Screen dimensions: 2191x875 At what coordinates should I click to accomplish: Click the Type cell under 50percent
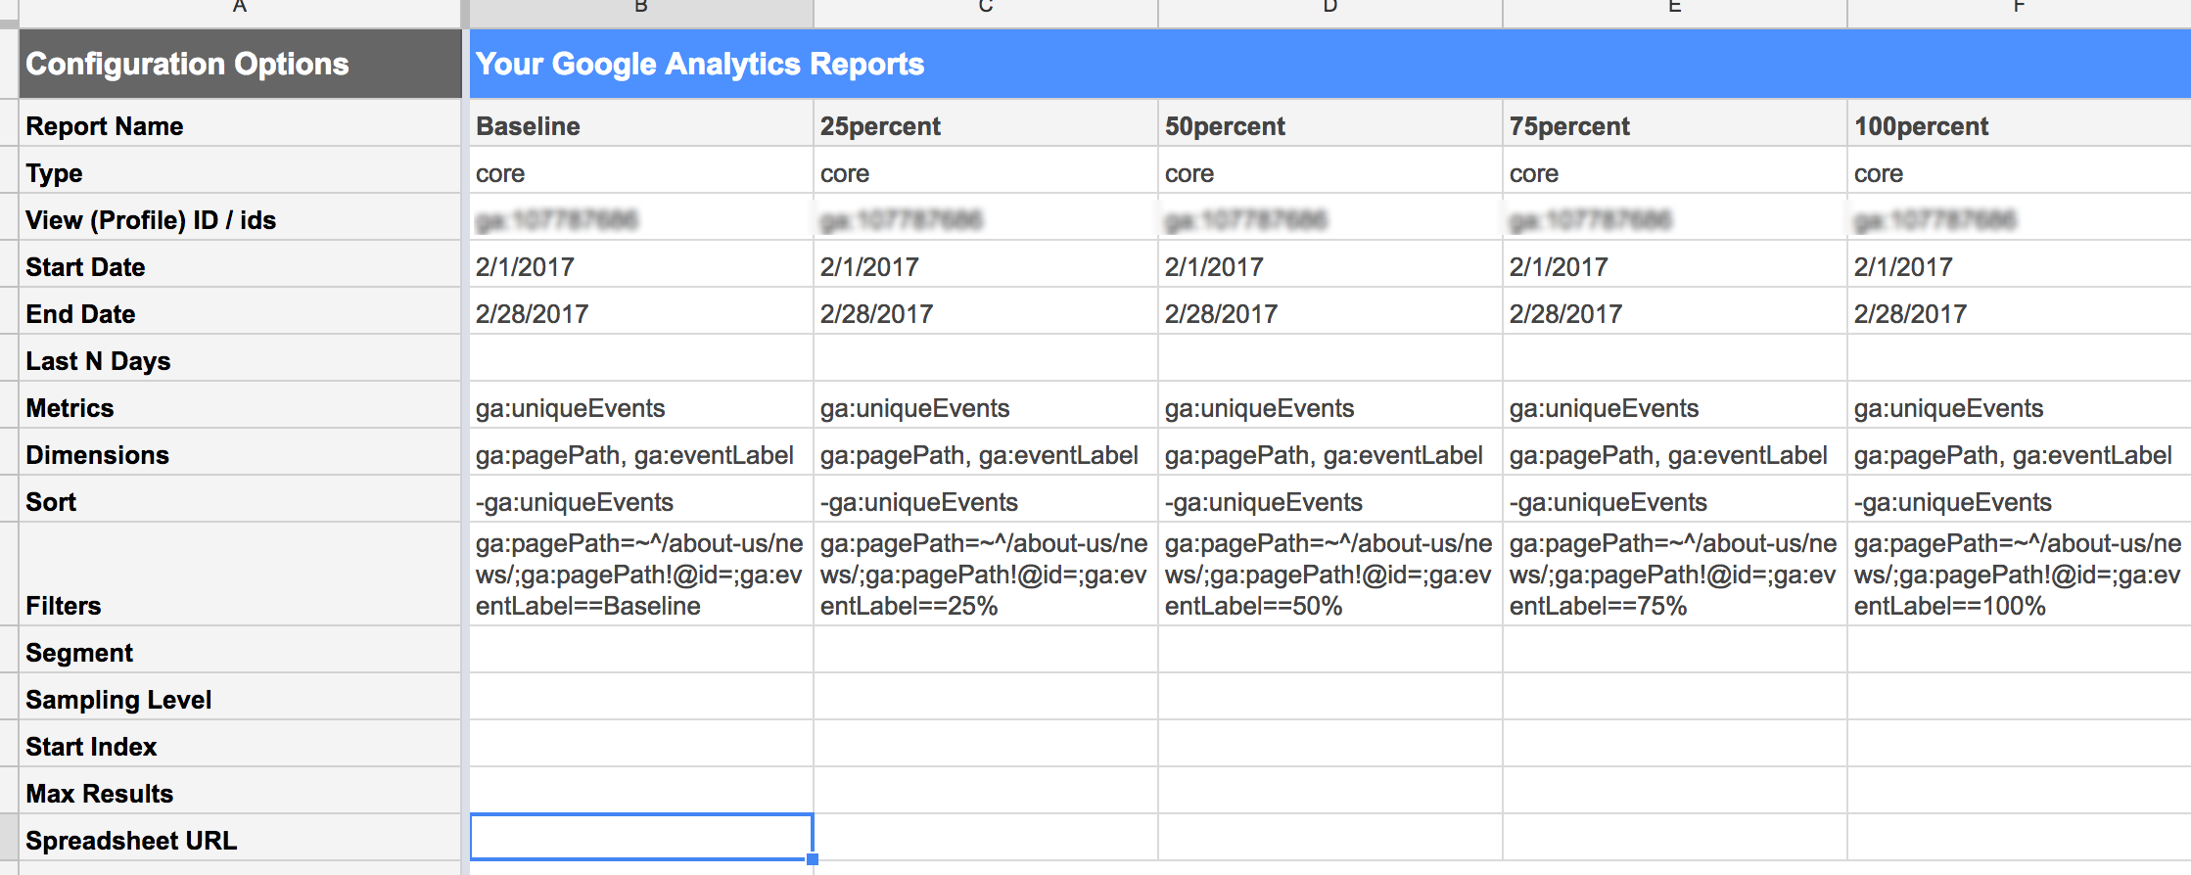pyautogui.click(x=1329, y=173)
